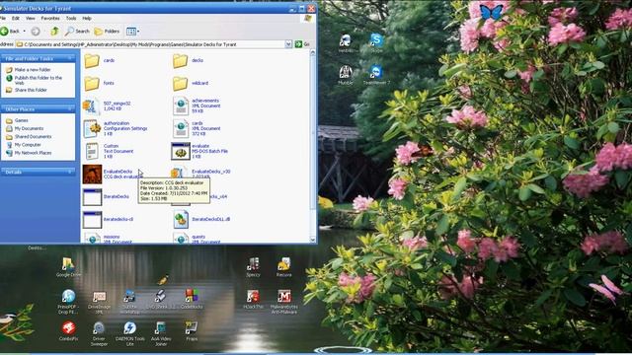Click Share this folder link
The height and width of the screenshot is (355, 632).
31,90
